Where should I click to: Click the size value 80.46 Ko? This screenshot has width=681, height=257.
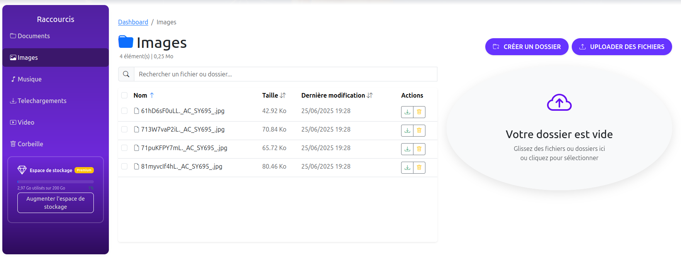tap(274, 166)
